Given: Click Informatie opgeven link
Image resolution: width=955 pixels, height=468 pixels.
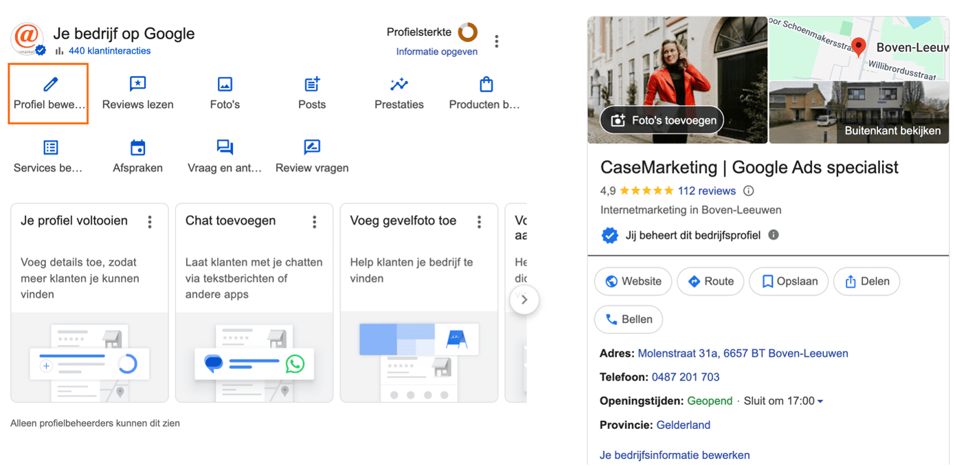Looking at the screenshot, I should [x=437, y=52].
